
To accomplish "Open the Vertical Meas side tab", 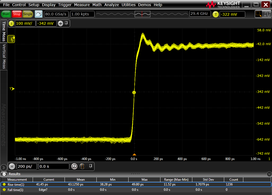I will (x=4, y=56).
